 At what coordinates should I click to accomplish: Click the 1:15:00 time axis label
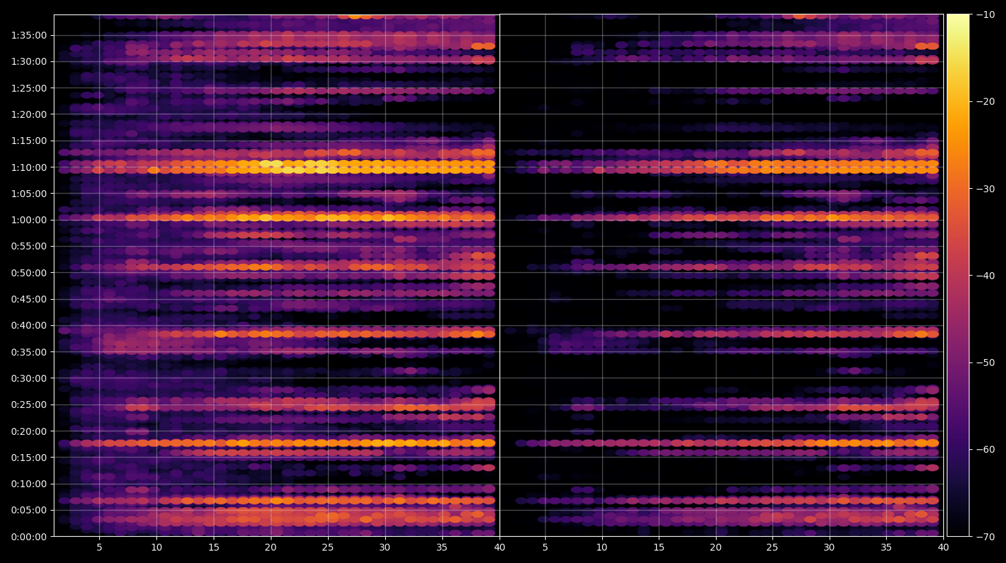click(29, 141)
